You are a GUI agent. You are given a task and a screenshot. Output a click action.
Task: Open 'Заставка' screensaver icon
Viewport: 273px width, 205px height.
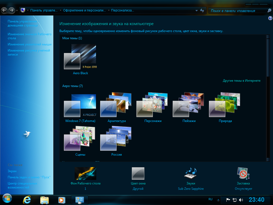pyautogui.click(x=243, y=173)
